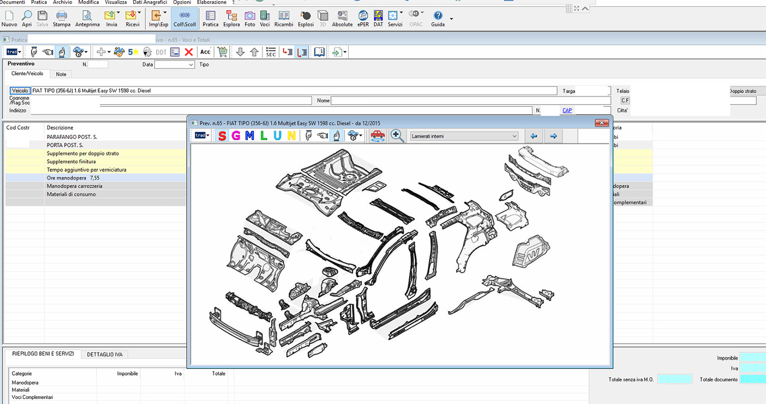Go to next diagram with right arrow
The height and width of the screenshot is (404, 766).
(x=553, y=136)
